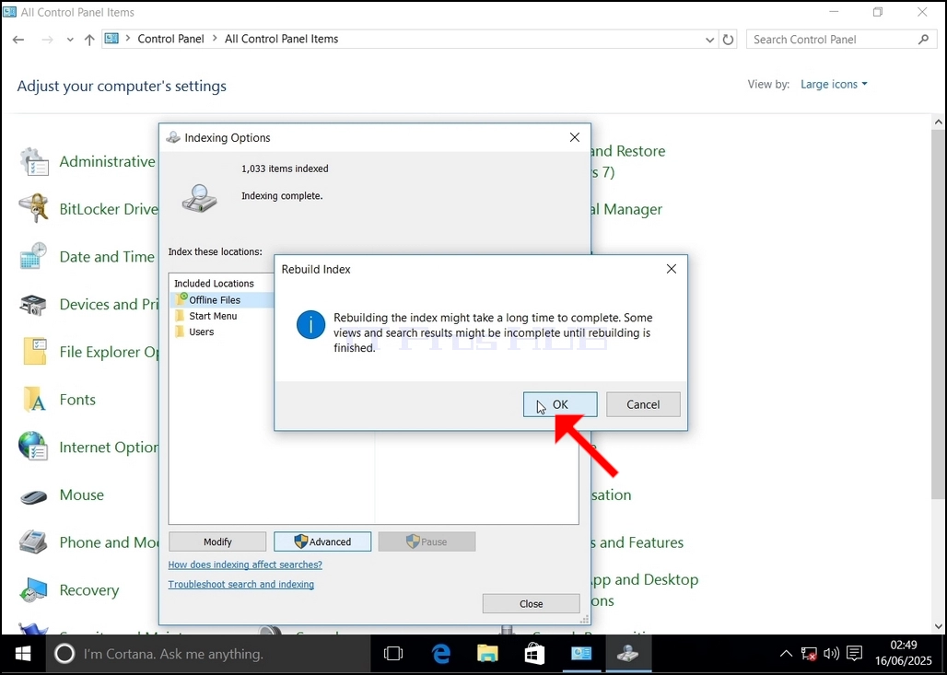The height and width of the screenshot is (675, 947).
Task: Open Phone and Modem icon
Action: point(33,542)
